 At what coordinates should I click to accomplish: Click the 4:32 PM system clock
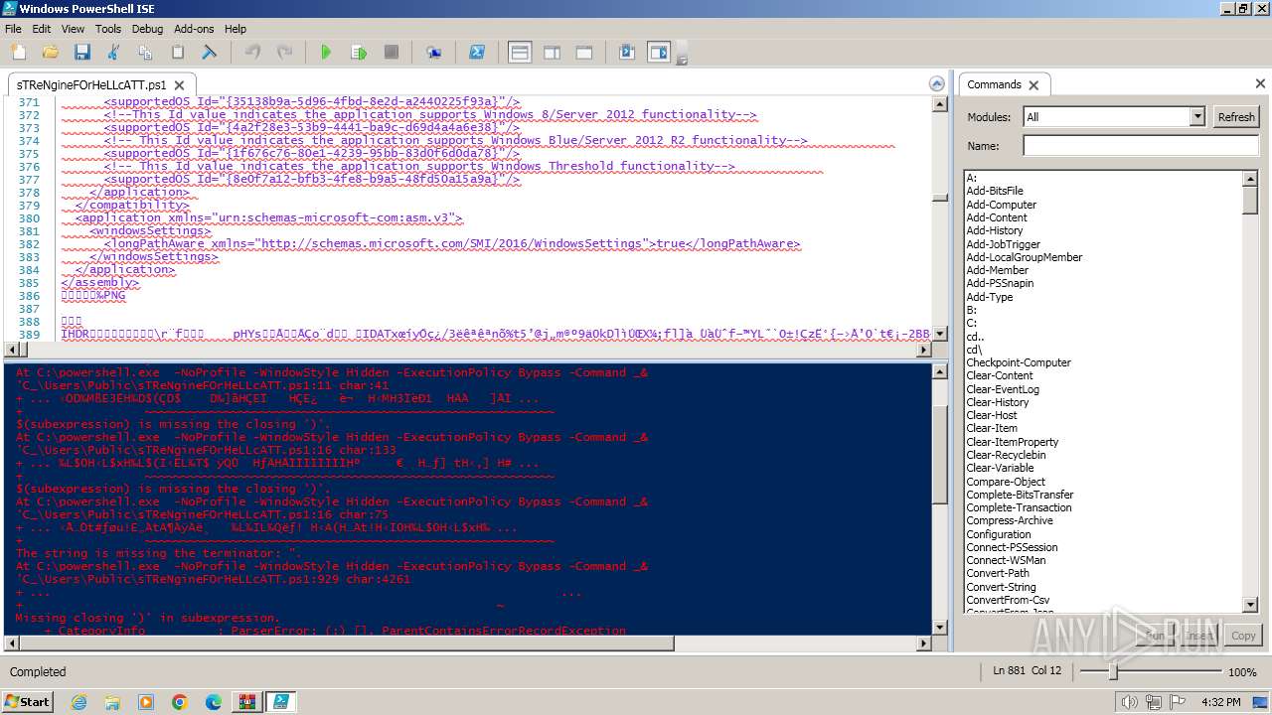tap(1220, 702)
